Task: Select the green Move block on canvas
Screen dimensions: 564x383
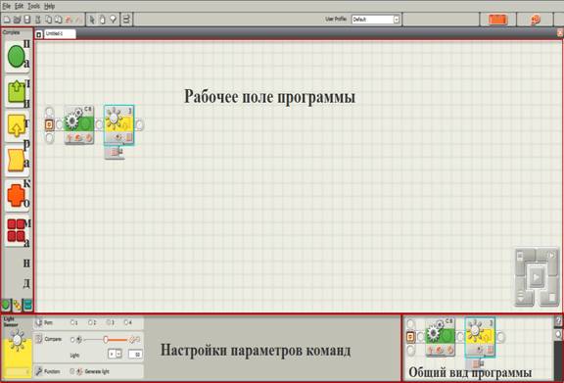Action: pos(78,124)
